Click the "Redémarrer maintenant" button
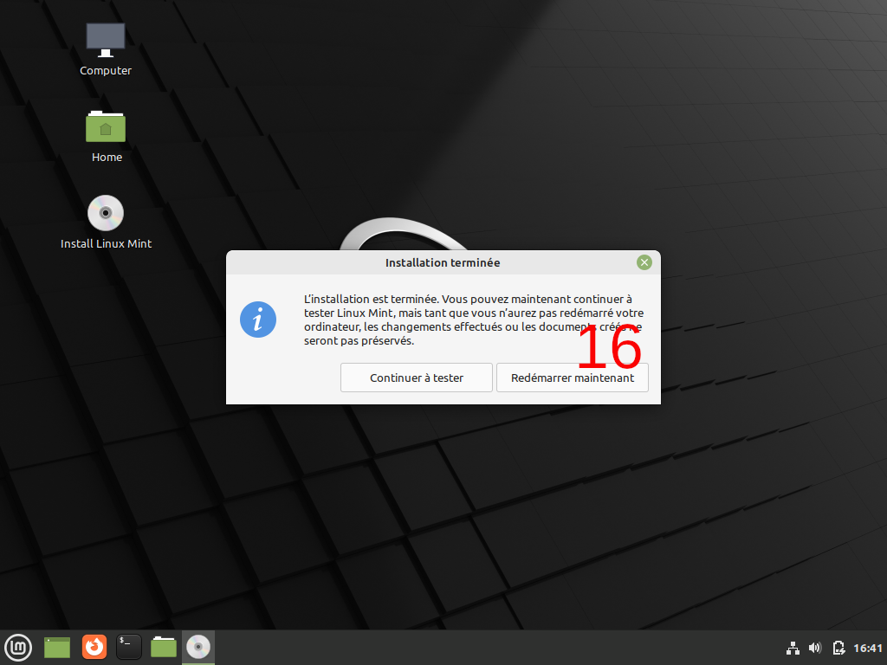The height and width of the screenshot is (665, 887). [572, 378]
